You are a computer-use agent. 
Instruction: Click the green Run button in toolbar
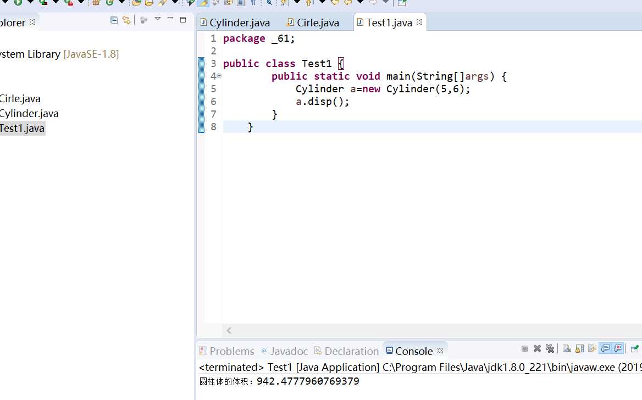pyautogui.click(x=18, y=2)
